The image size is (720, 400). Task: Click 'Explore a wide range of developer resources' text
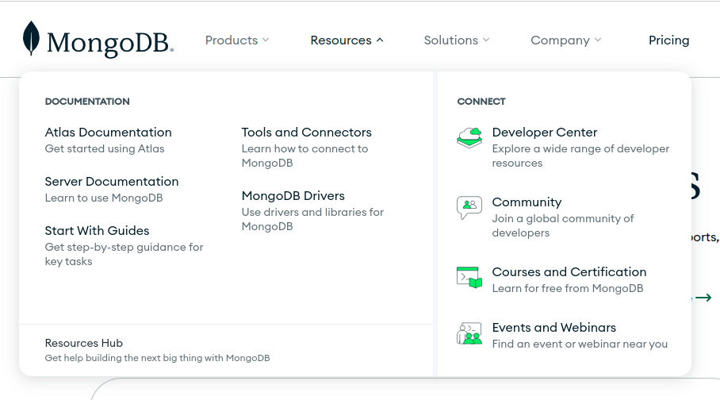pos(580,156)
